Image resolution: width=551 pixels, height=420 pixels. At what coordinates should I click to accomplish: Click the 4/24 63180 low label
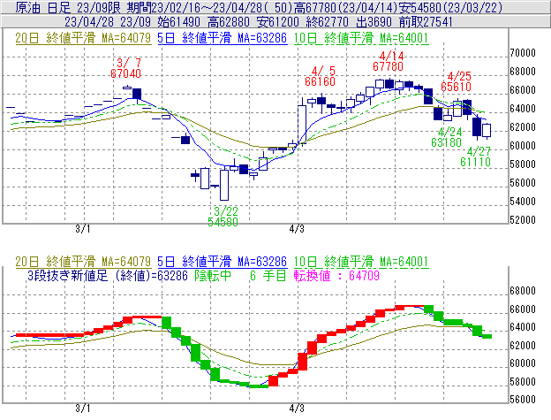tap(446, 137)
